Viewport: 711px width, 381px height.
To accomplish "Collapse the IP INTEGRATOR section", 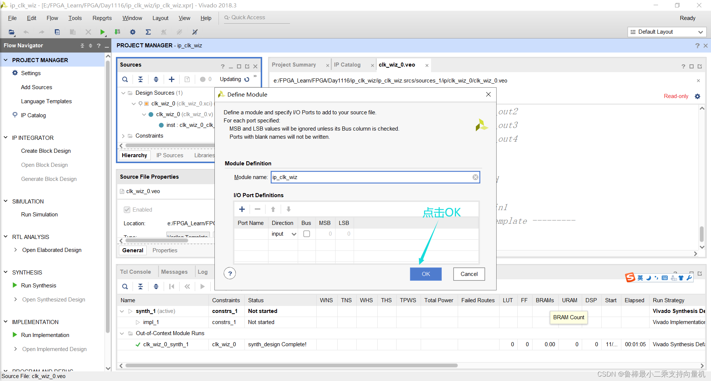I will coord(6,138).
